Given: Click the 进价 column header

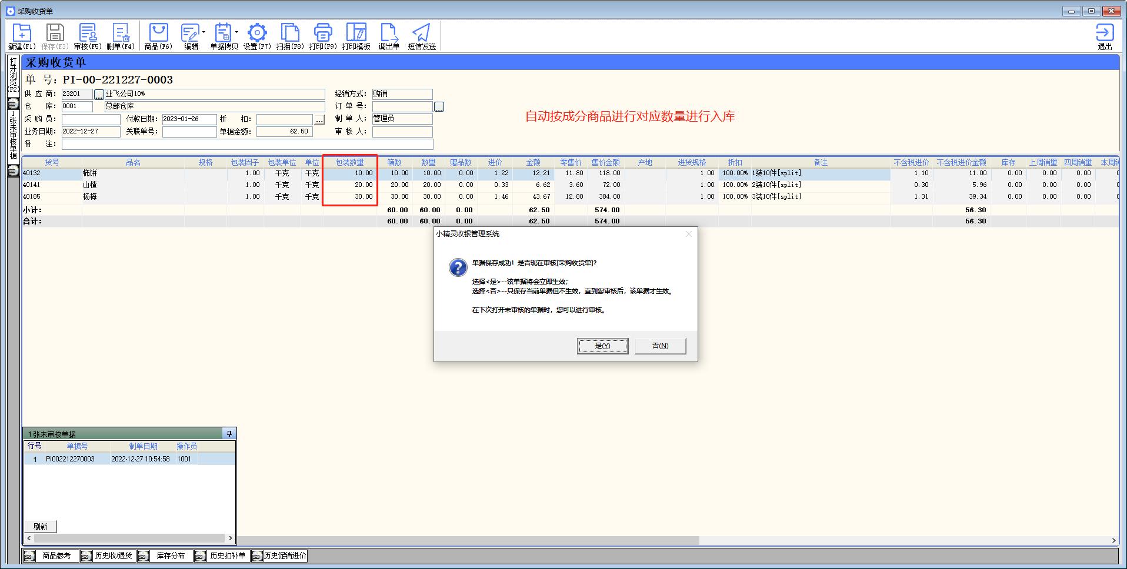Looking at the screenshot, I should point(495,162).
